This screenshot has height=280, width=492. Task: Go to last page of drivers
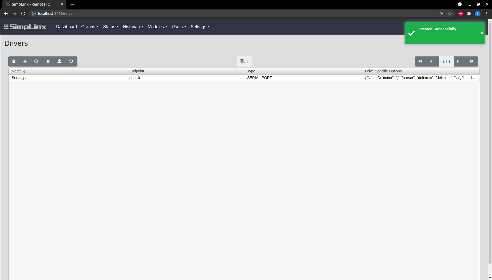pos(472,61)
